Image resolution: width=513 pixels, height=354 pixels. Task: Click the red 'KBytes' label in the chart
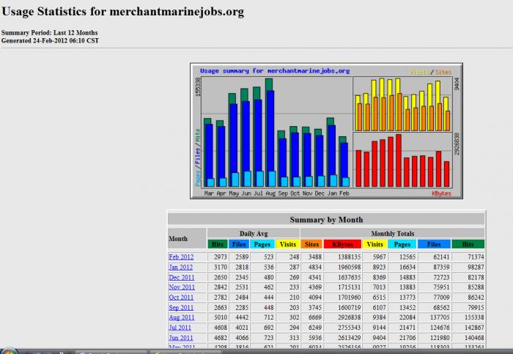point(441,193)
